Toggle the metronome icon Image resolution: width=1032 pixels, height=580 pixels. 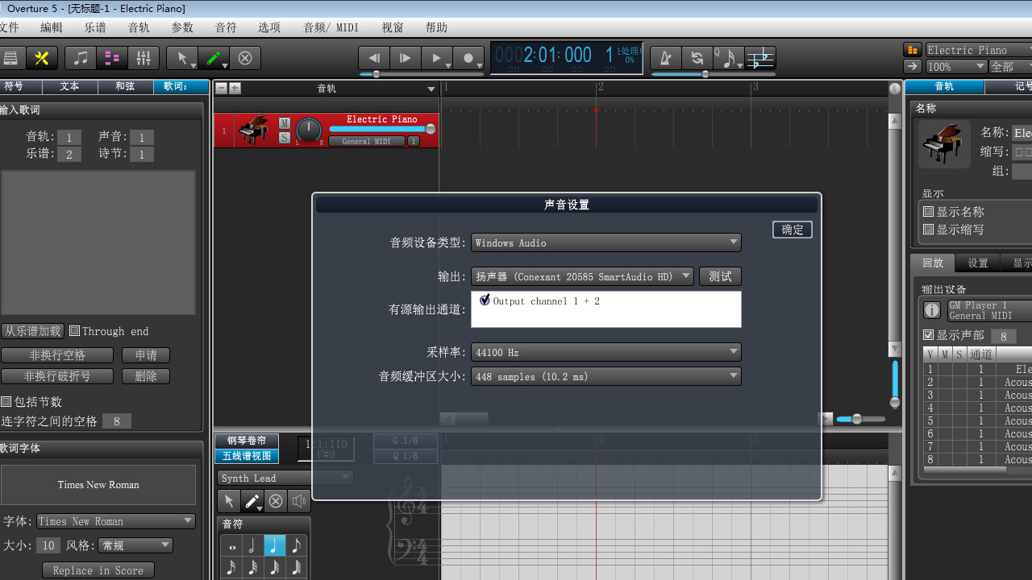pyautogui.click(x=665, y=58)
